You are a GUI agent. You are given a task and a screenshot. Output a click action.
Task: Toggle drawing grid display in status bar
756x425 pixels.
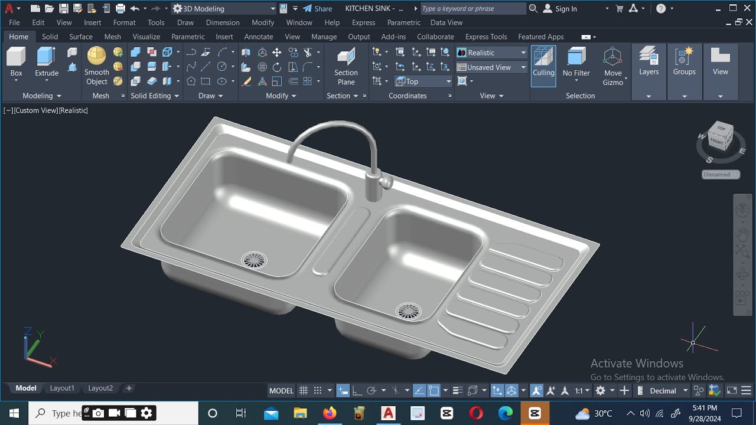(304, 390)
